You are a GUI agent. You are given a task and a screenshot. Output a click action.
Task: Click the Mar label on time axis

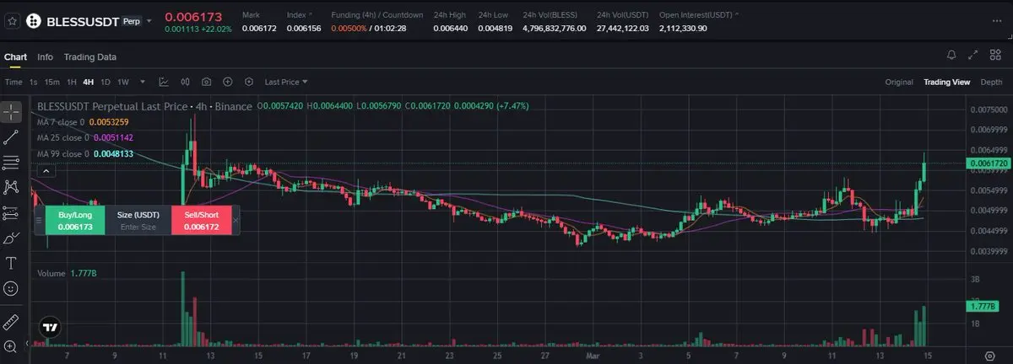(x=592, y=355)
